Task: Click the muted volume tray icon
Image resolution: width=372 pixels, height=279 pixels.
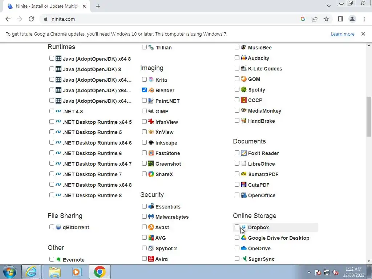Action: (x=335, y=272)
